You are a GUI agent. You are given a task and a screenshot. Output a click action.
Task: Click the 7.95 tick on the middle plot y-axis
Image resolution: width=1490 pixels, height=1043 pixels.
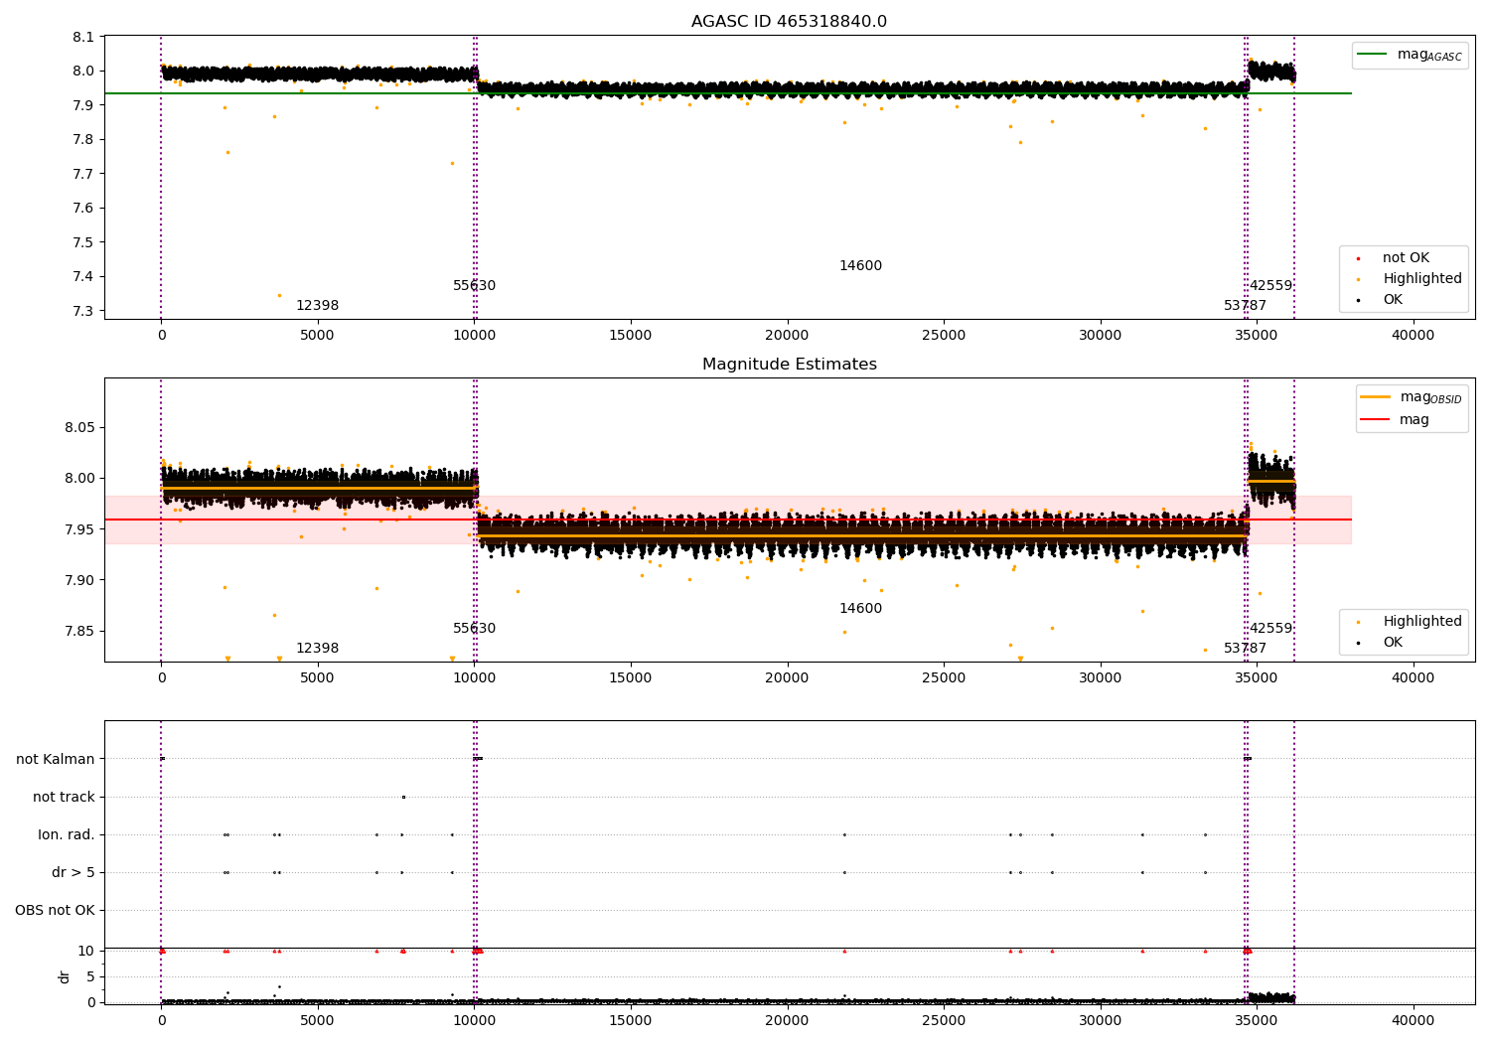(x=80, y=529)
